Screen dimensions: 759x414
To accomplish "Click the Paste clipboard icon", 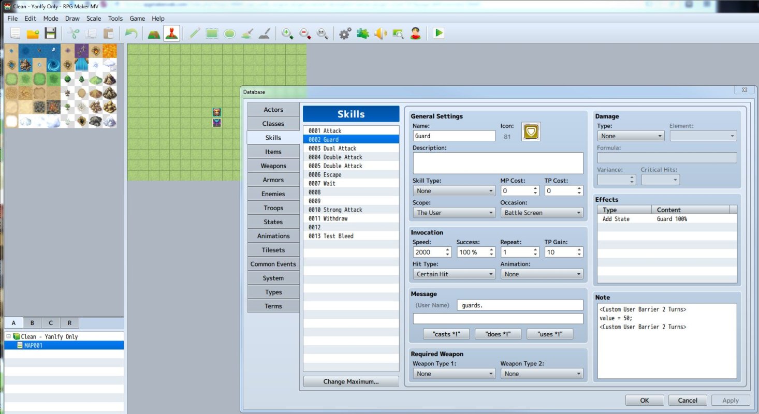I will coord(108,34).
